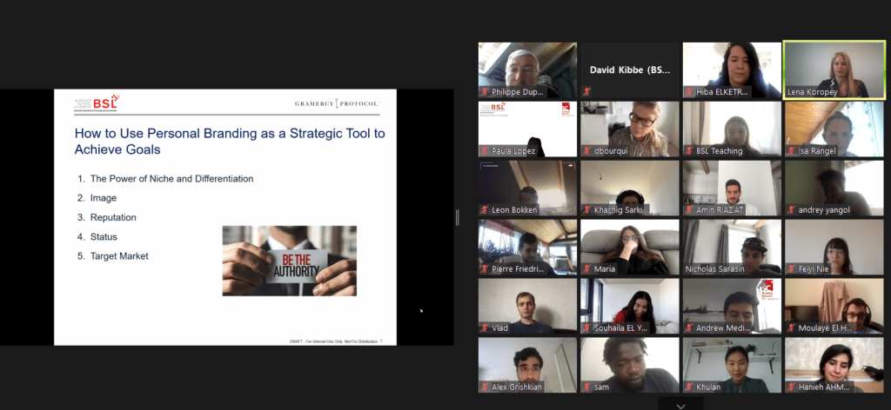The width and height of the screenshot is (891, 410).
Task: Click Leon Bokken's muted microphone icon
Action: [x=485, y=209]
